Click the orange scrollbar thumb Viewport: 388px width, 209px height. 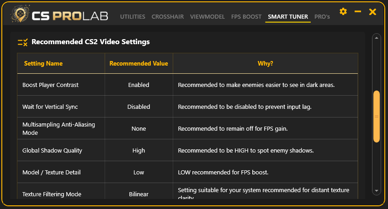point(377,116)
